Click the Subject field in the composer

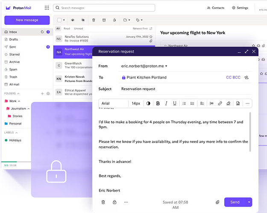[x=185, y=89]
